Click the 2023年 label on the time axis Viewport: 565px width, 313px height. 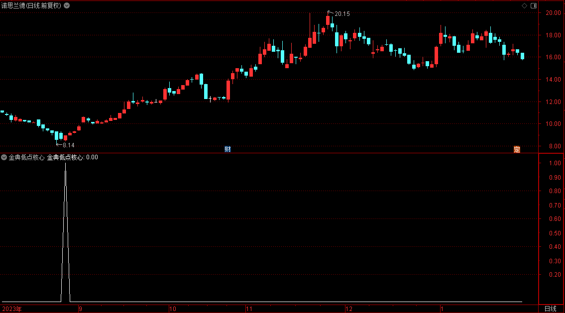pos(12,309)
